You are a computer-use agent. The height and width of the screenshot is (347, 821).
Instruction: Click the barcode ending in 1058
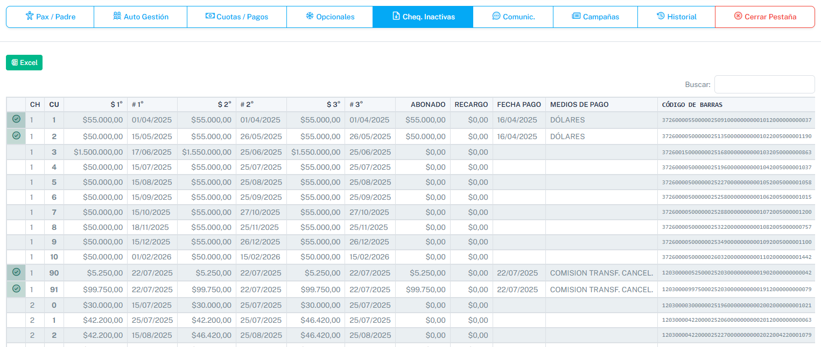click(x=736, y=183)
